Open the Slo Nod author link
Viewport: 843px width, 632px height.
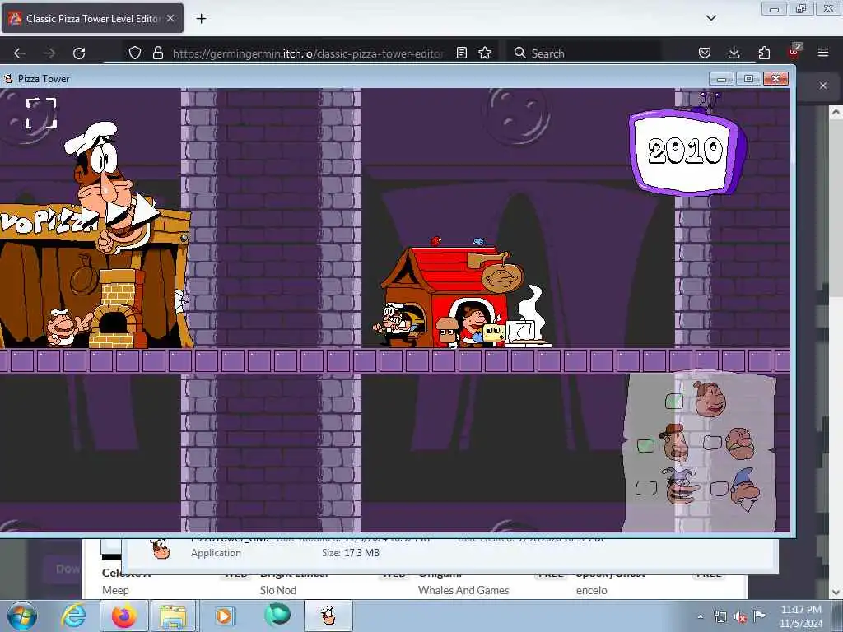[x=278, y=590]
